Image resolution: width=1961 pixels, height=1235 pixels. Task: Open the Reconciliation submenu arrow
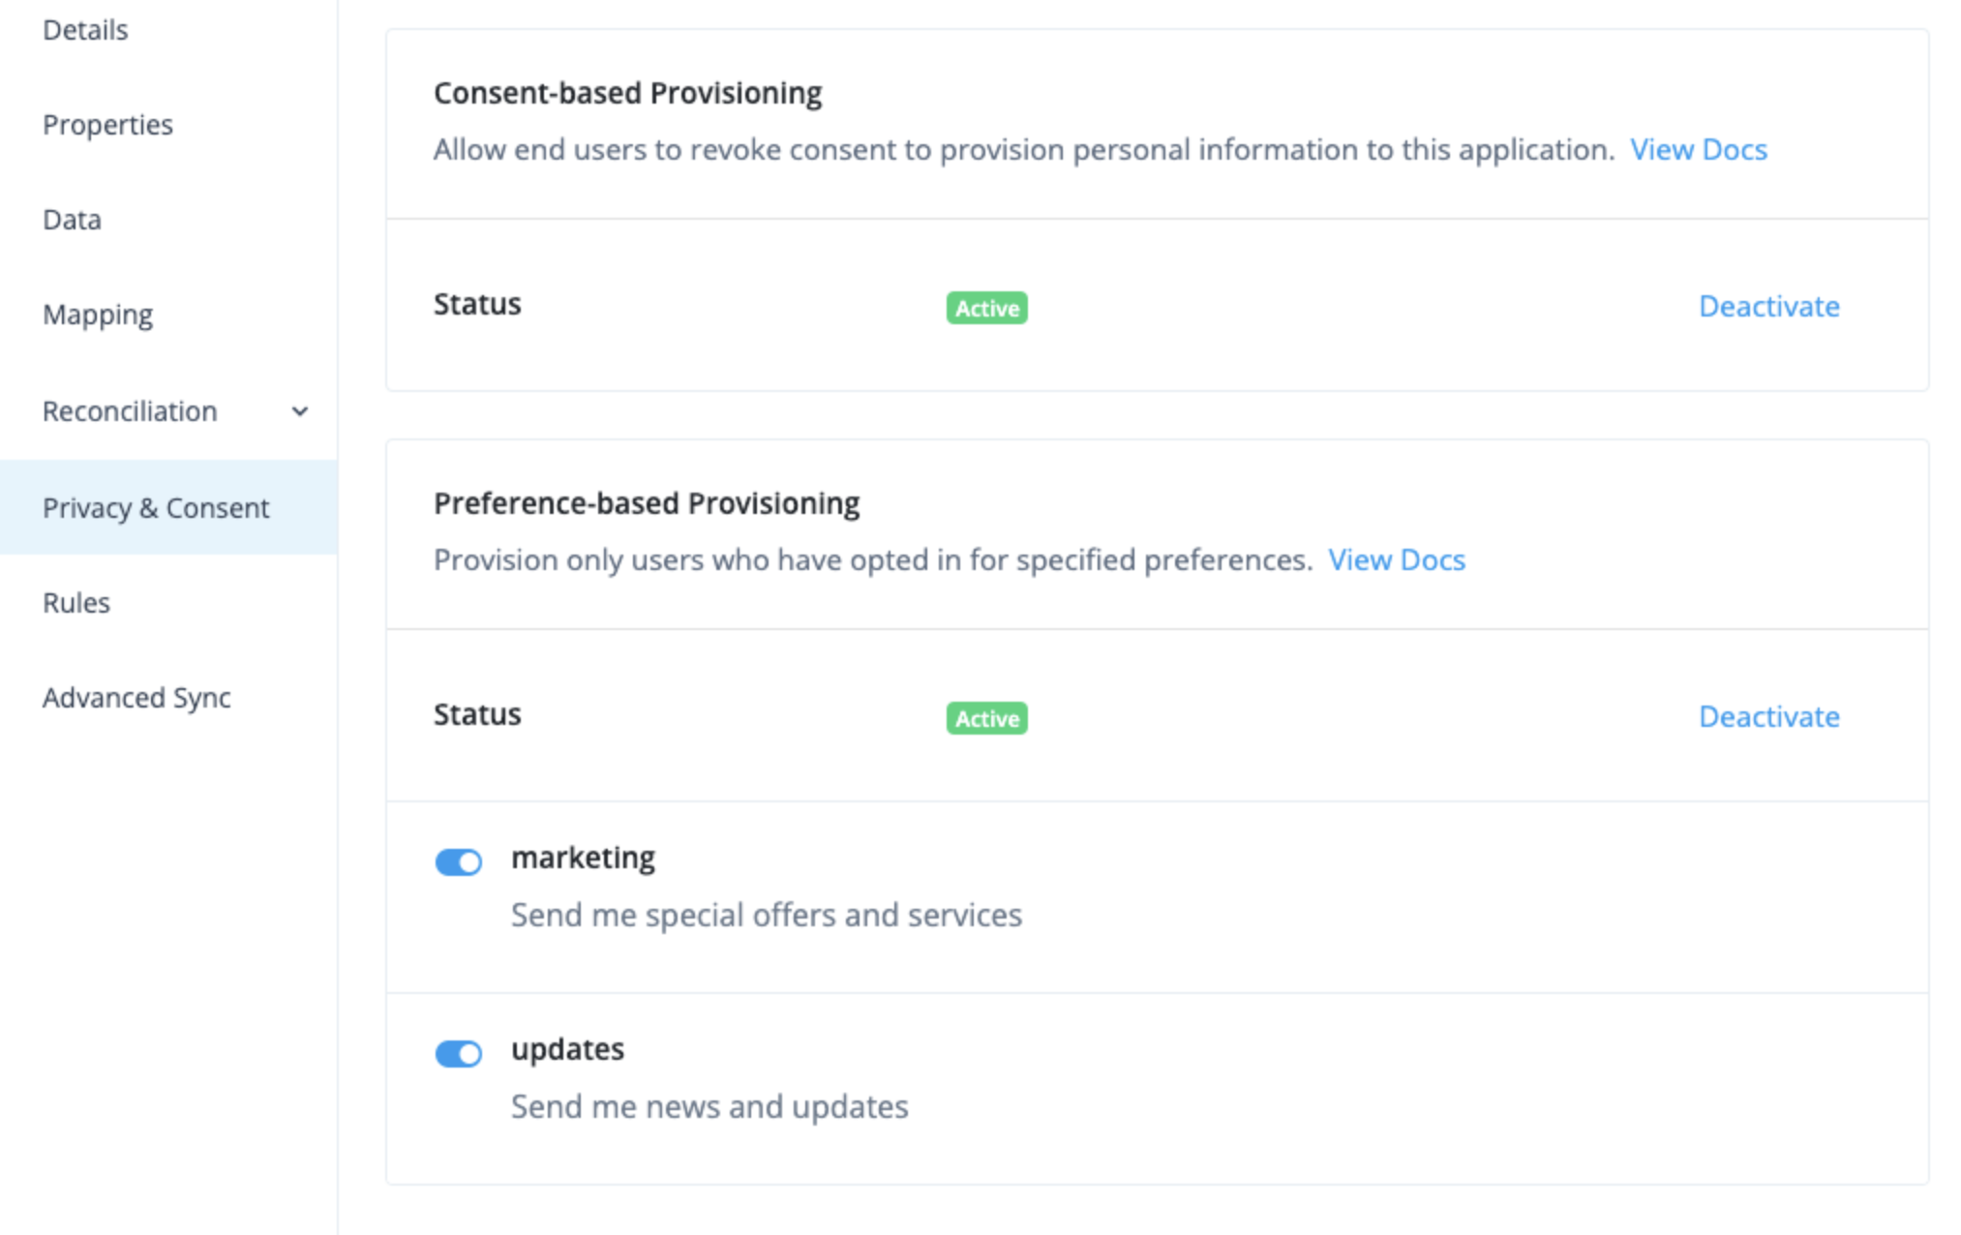coord(300,411)
